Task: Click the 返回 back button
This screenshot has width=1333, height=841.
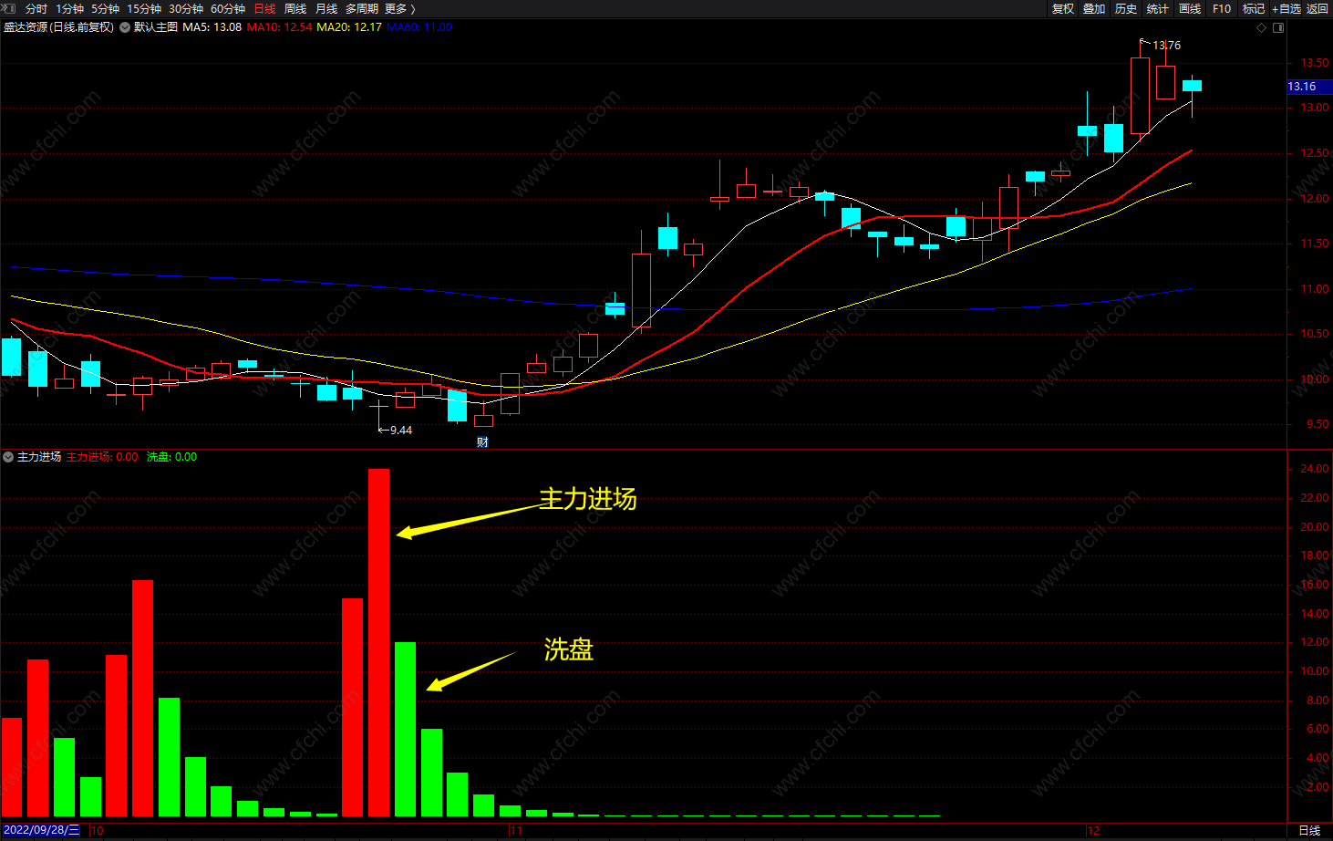Action: 1317,8
